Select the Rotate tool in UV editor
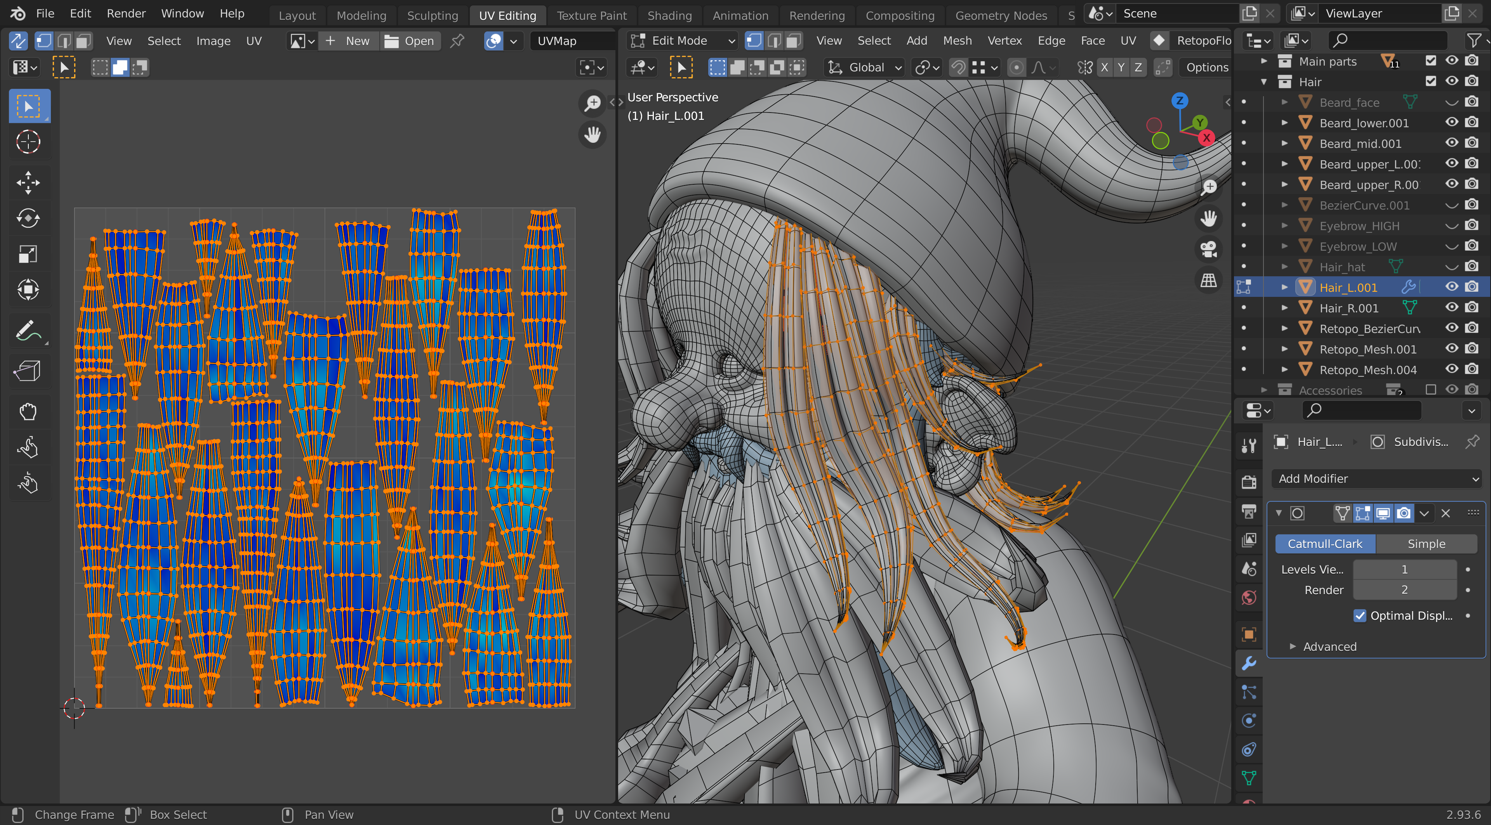 point(27,218)
